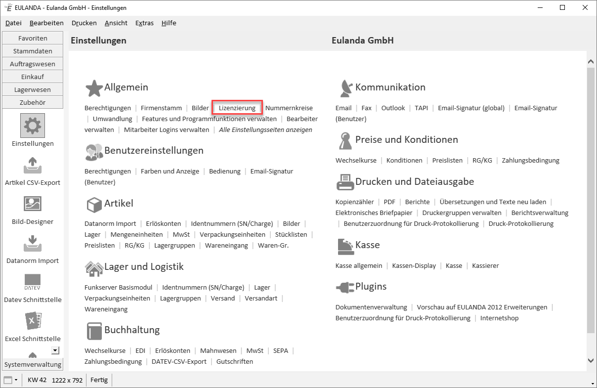
Task: Open Kassierer settings under Kasse
Action: 485,265
